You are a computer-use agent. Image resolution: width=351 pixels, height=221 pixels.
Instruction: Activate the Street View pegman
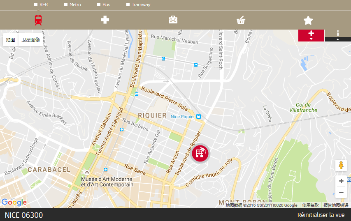pos(341,166)
